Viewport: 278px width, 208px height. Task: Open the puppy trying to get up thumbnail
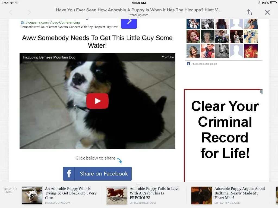32,196
